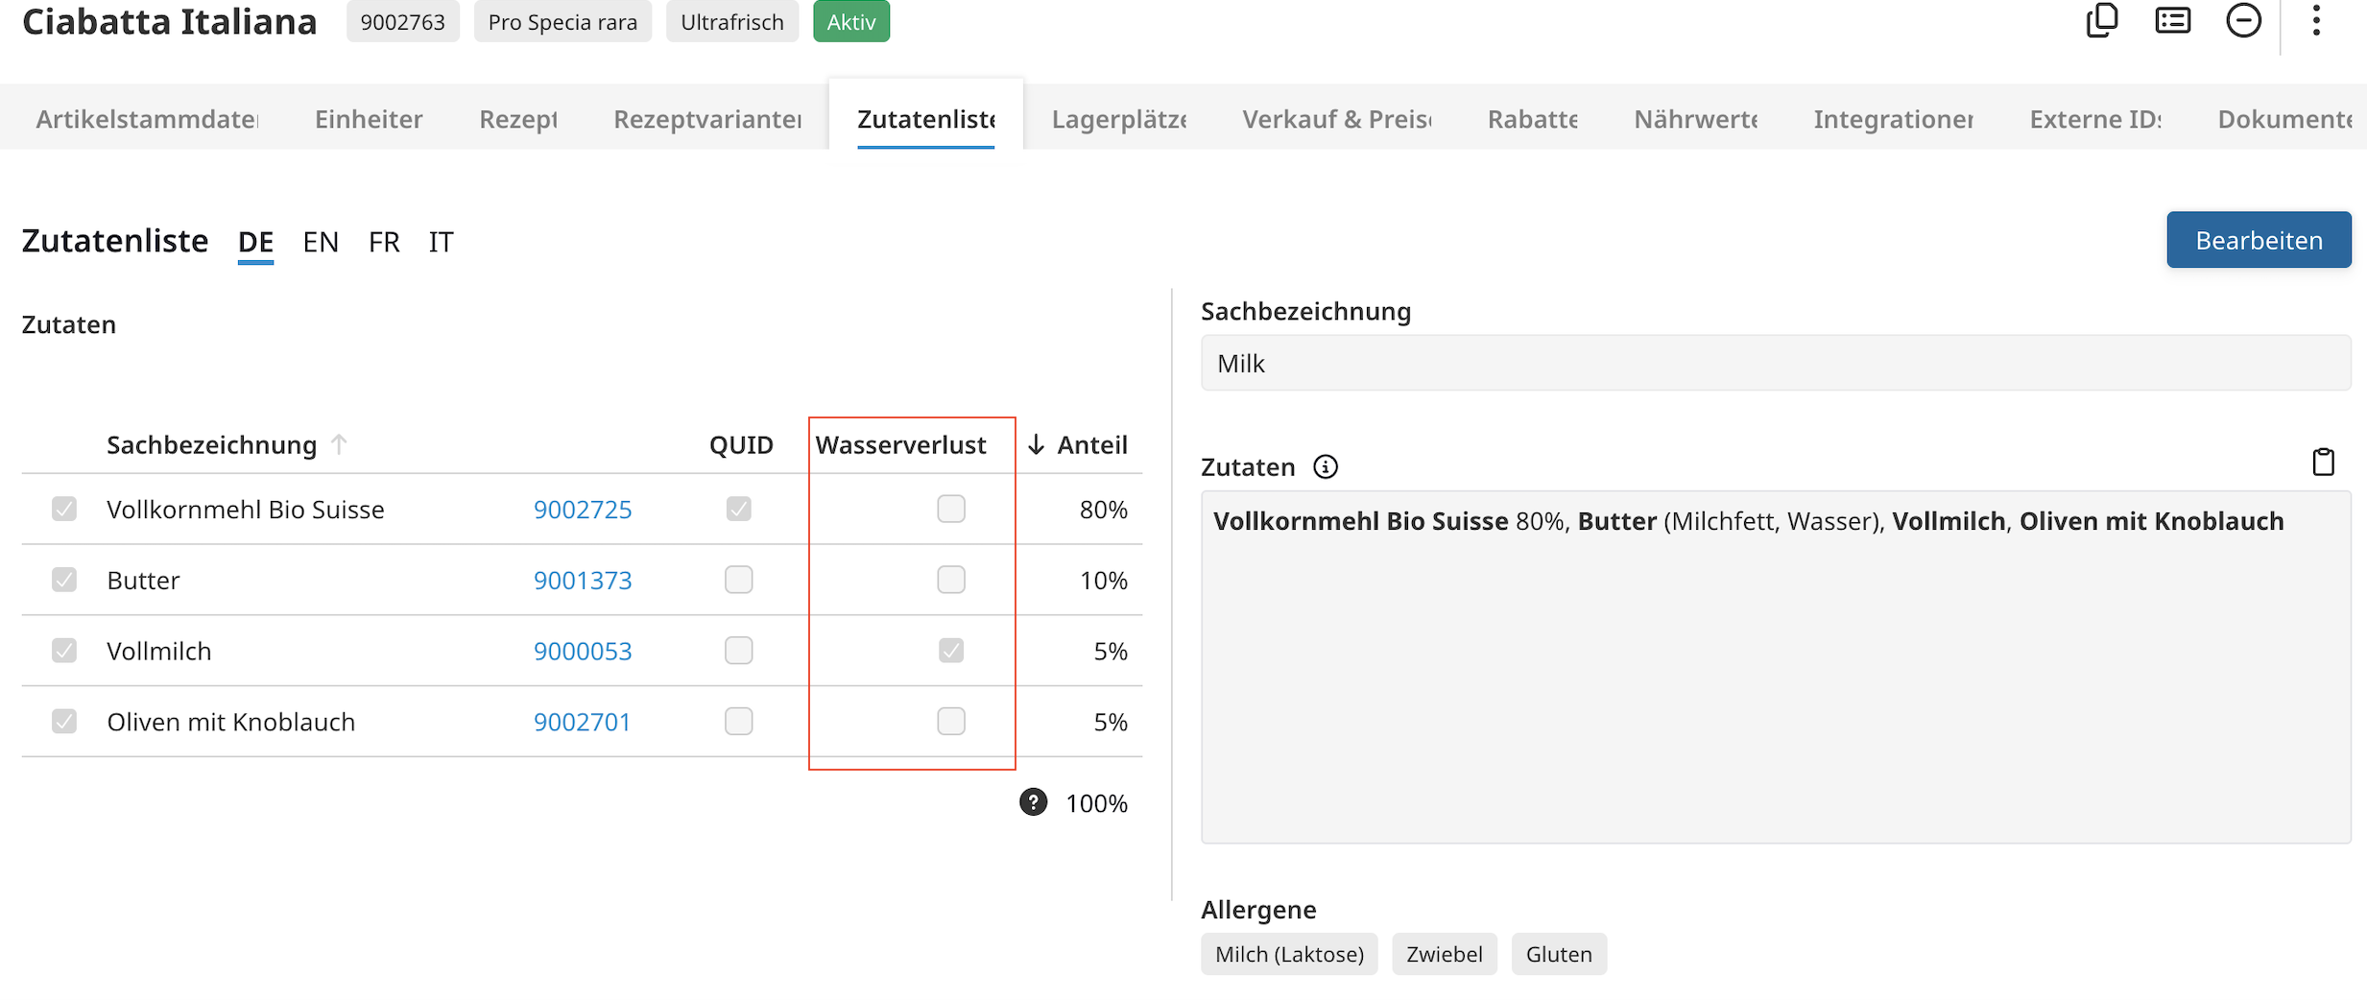Enable Wasserverlust for Vollkornmehl Bio Suisse
The image size is (2367, 1000).
(950, 509)
